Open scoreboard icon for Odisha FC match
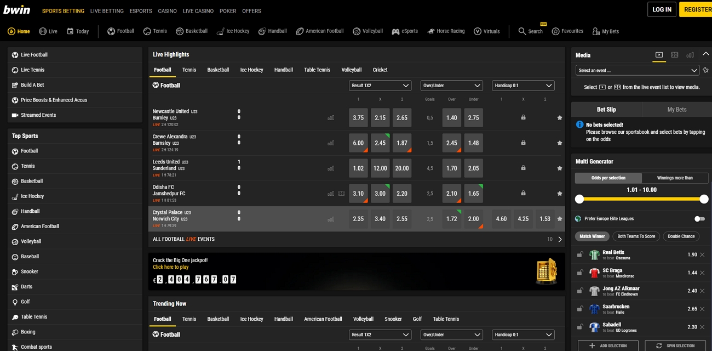 tap(341, 194)
